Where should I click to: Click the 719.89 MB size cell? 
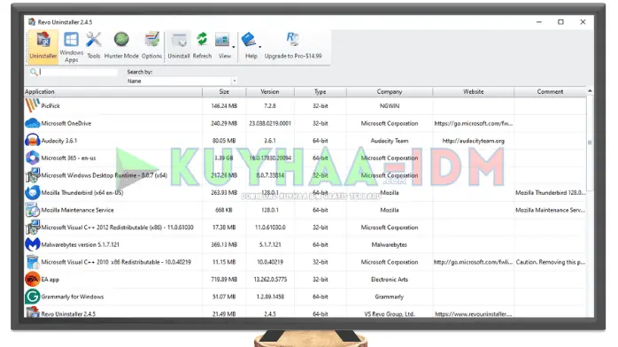point(224,279)
